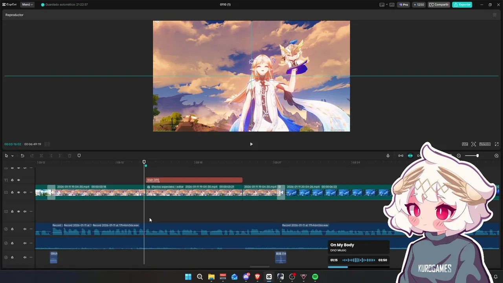Viewport: 503px width, 283px height.
Task: Open the selection tool mode dropdown
Action: (x=12, y=156)
